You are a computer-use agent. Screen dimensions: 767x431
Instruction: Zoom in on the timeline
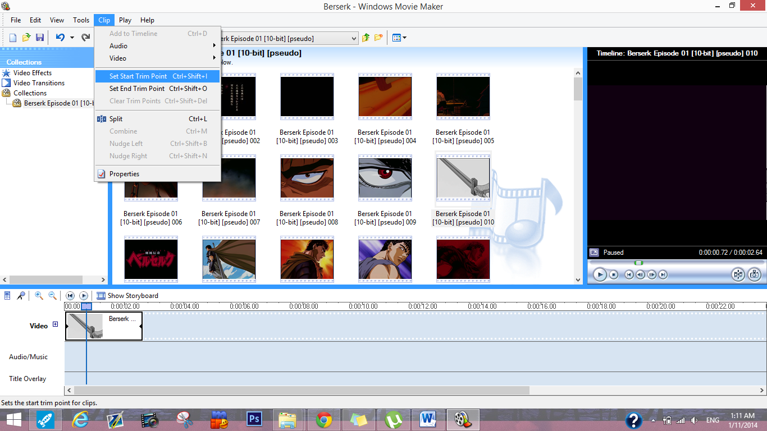[x=39, y=296]
